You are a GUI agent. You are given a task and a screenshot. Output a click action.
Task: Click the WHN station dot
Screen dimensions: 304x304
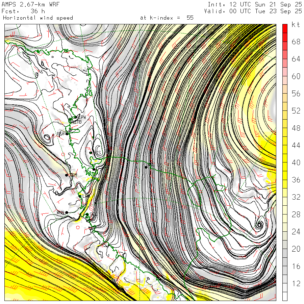point(67,212)
